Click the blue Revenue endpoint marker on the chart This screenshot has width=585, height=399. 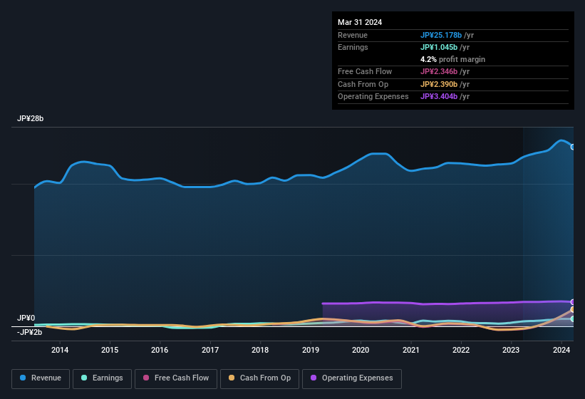pos(573,147)
